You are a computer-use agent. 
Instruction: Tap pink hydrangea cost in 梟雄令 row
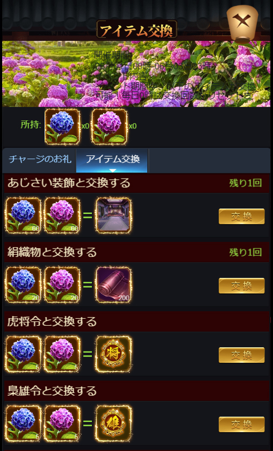[62, 423]
